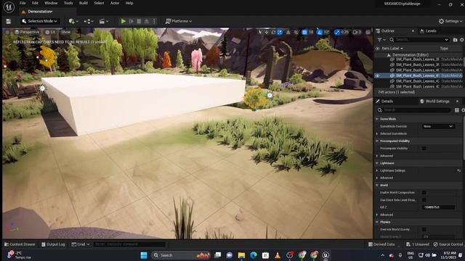This screenshot has height=261, width=465.
Task: Toggle rotation snapping in the viewport toolbar
Action: 320,32
